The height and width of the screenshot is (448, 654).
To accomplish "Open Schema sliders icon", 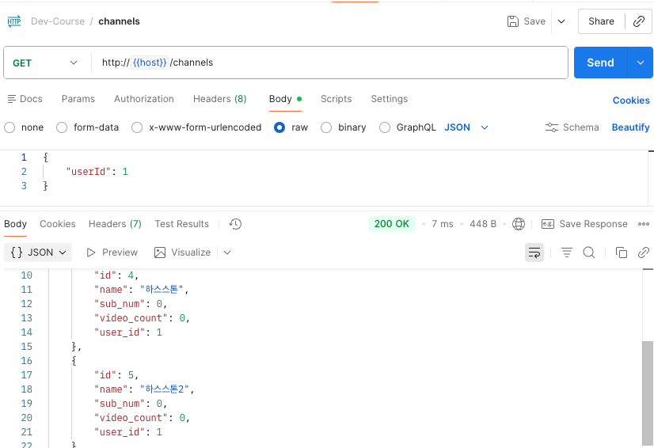I will [551, 127].
